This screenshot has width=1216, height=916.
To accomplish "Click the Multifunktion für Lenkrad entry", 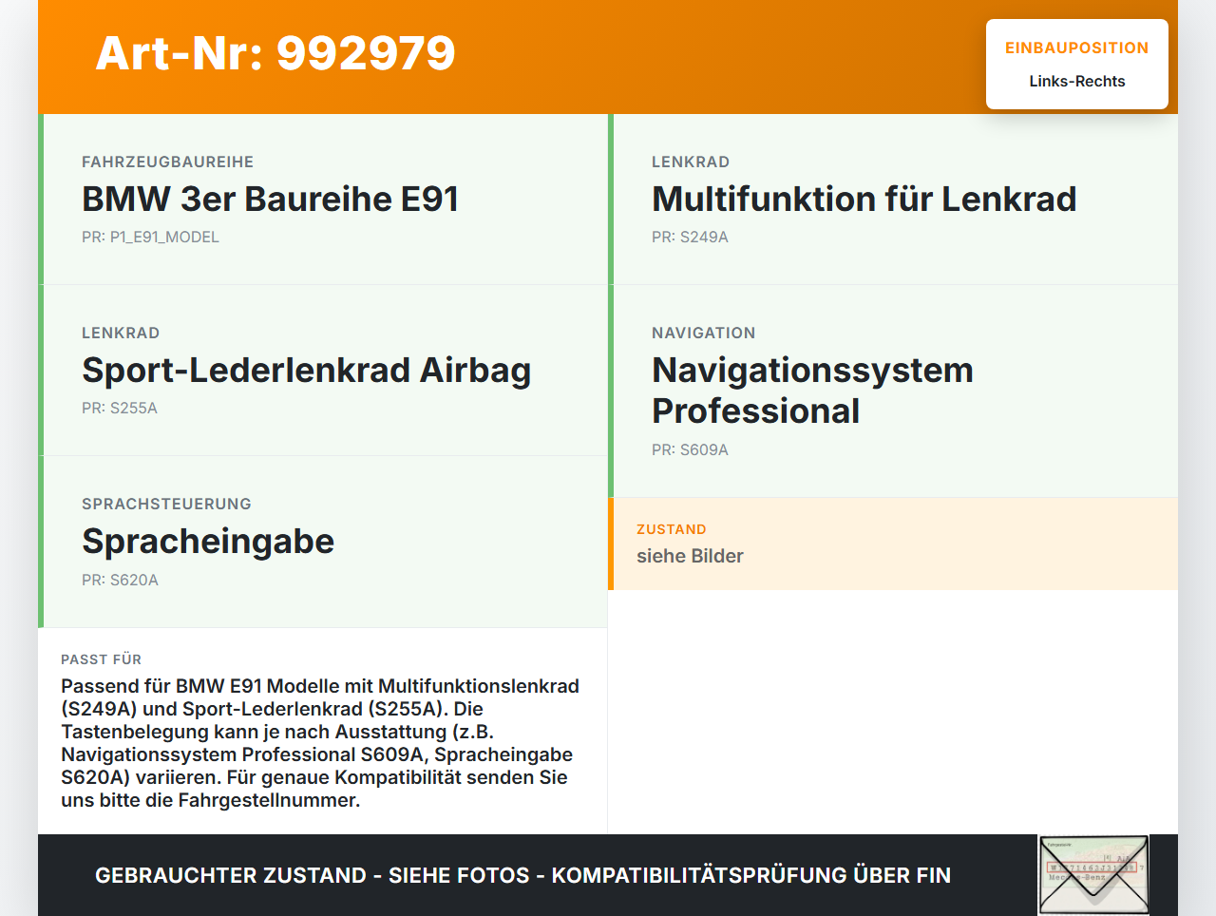I will point(864,200).
